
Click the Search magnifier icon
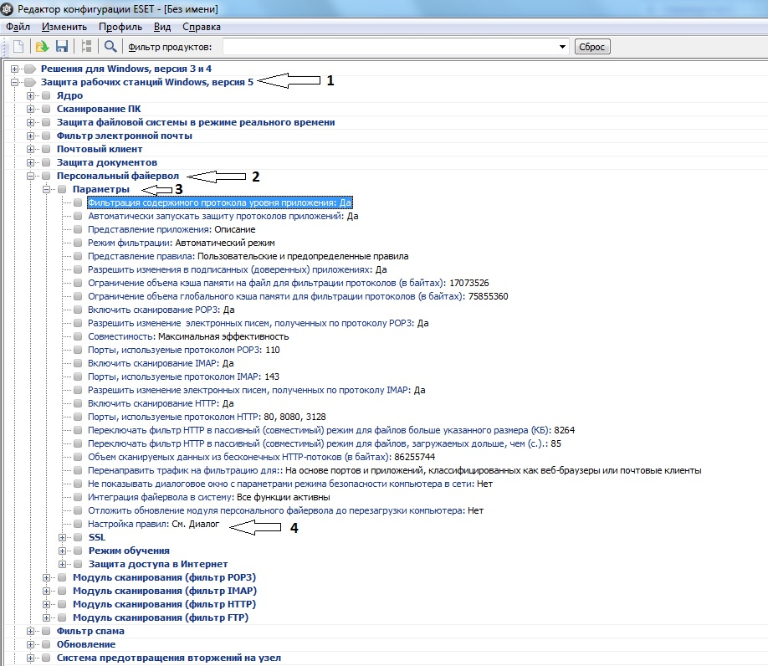tap(110, 47)
